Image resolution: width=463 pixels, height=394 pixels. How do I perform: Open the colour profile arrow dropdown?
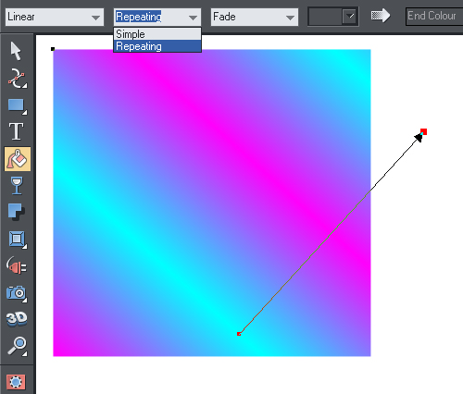tap(350, 16)
